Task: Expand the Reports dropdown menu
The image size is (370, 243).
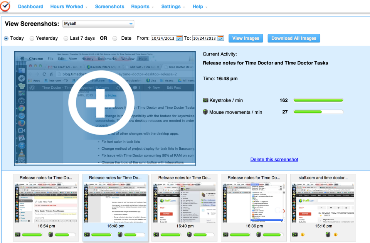Action: pyautogui.click(x=142, y=7)
